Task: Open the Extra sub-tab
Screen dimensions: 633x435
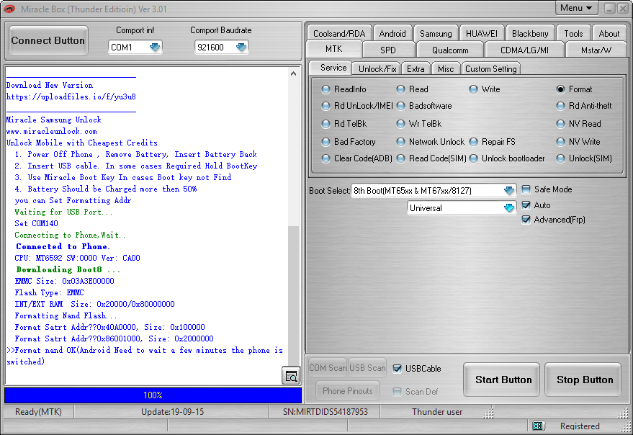Action: pos(416,68)
